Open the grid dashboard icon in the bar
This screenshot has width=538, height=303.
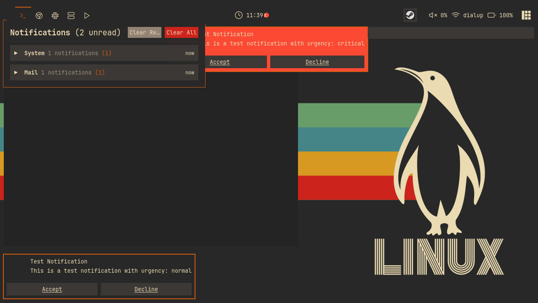tap(526, 15)
